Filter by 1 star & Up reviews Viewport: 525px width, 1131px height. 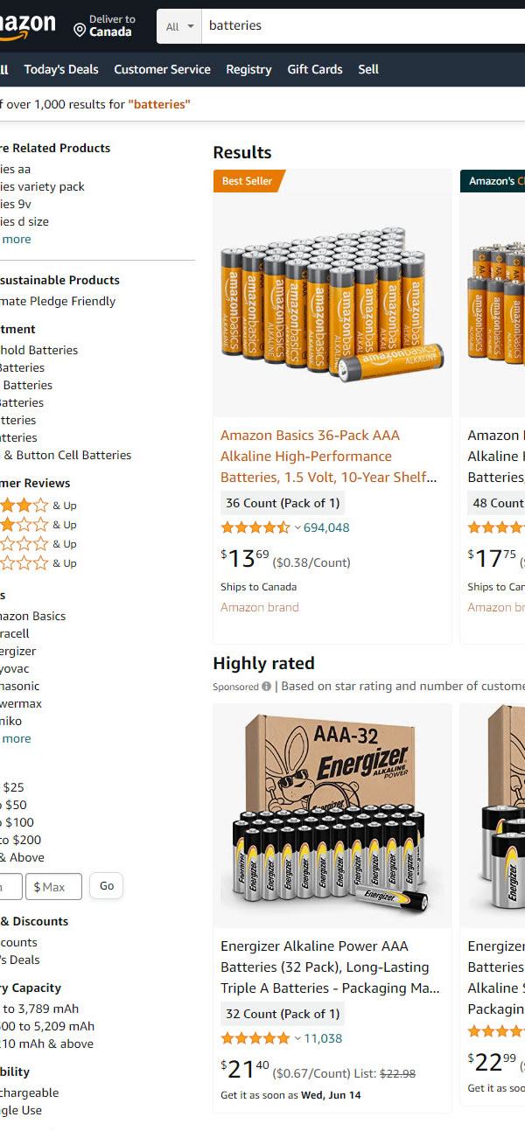coord(24,562)
